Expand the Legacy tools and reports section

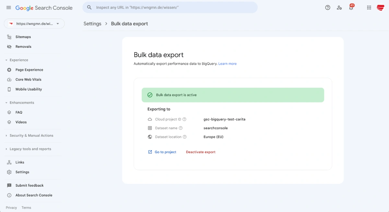31,149
